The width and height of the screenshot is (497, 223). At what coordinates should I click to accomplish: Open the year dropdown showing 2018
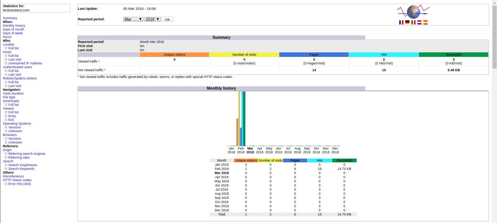coord(152,19)
